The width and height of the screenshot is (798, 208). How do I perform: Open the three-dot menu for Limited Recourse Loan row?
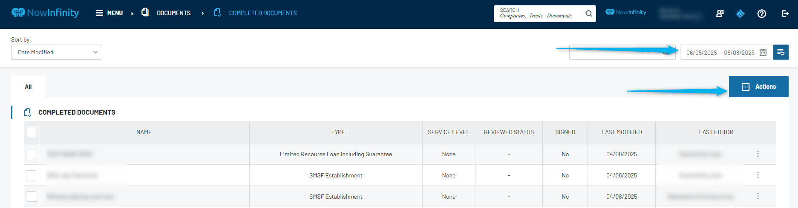(x=758, y=154)
